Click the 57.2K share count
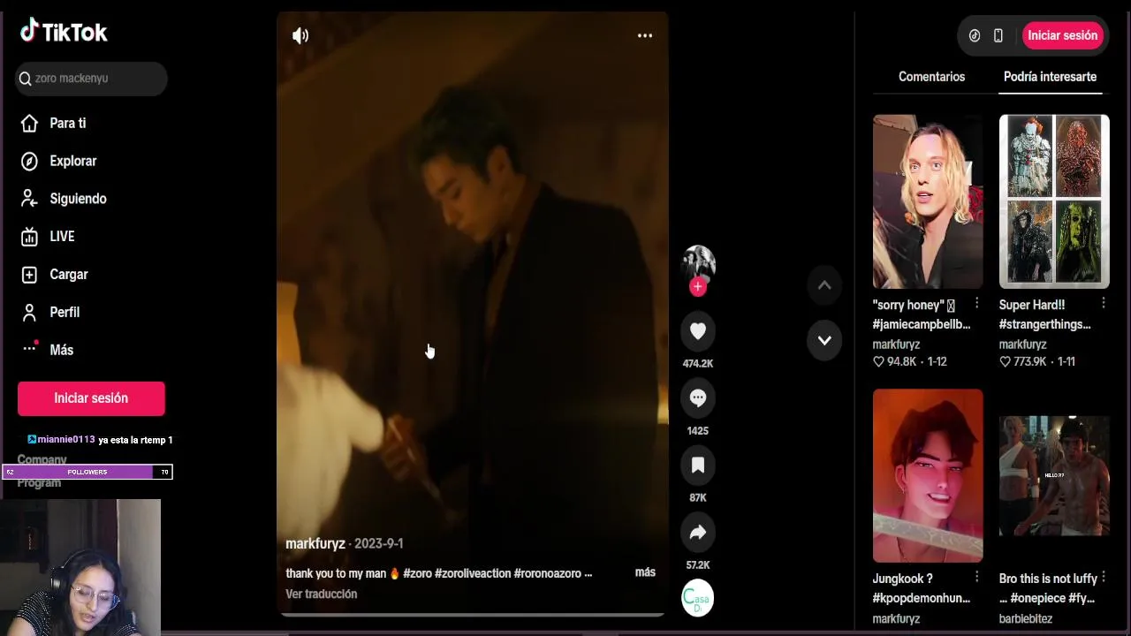This screenshot has height=636, width=1131. click(698, 565)
